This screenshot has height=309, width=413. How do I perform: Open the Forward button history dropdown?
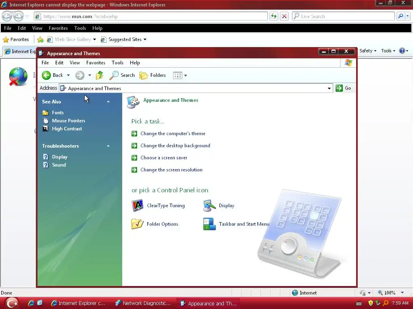[90, 75]
